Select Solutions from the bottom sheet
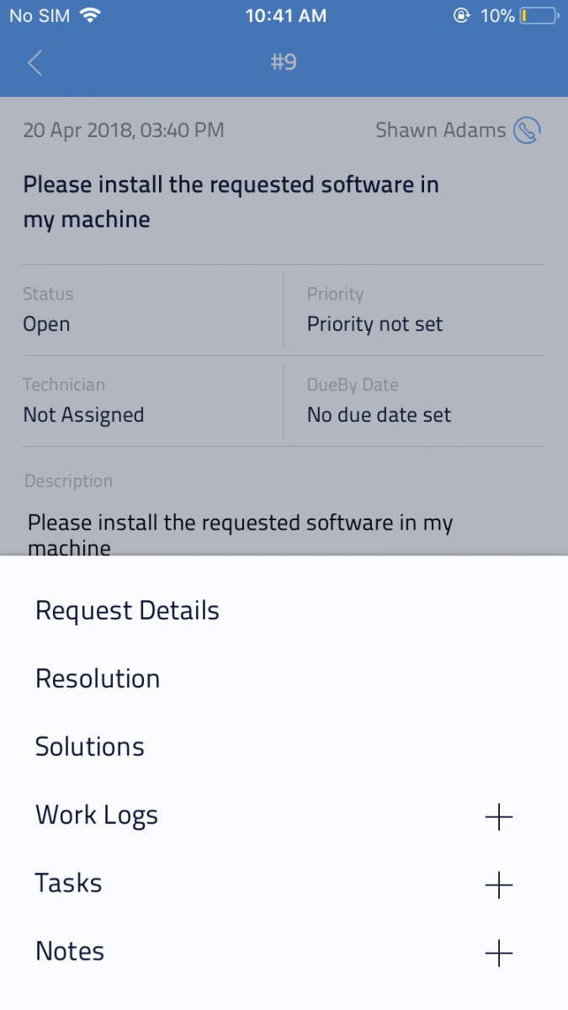 [90, 747]
